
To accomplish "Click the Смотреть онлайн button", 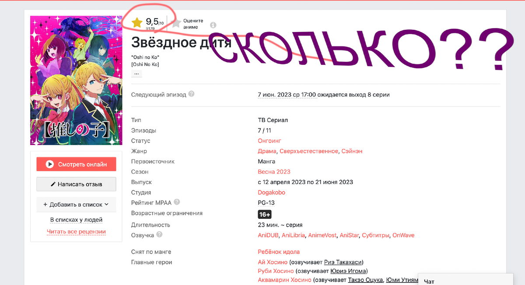I will (76, 164).
